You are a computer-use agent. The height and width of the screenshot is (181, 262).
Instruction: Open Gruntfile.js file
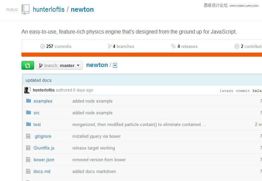tap(44, 148)
